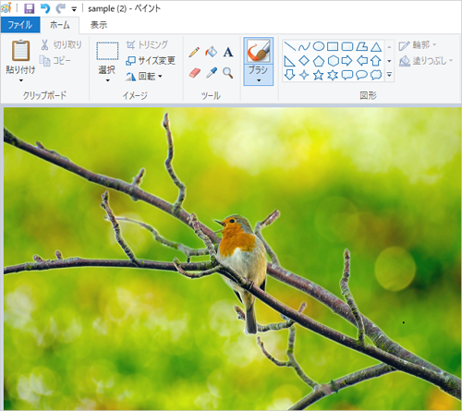Choose the Hexagon shape
The width and height of the screenshot is (462, 411).
coord(333,61)
